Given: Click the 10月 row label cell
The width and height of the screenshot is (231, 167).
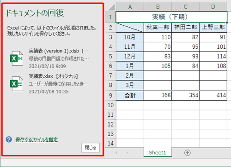Looking at the screenshot, I should tap(130, 37).
